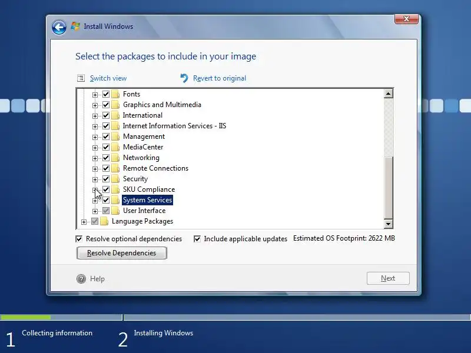Click the Remote Connections folder icon

pos(115,168)
